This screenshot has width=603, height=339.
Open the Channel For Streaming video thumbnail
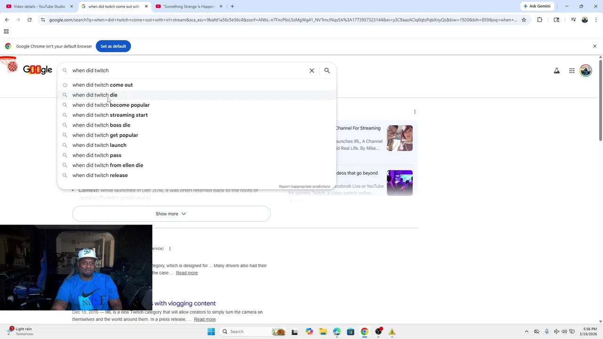(x=399, y=138)
